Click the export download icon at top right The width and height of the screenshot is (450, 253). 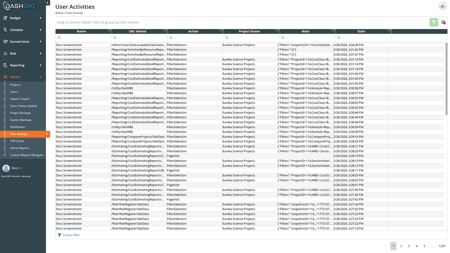coord(443,6)
